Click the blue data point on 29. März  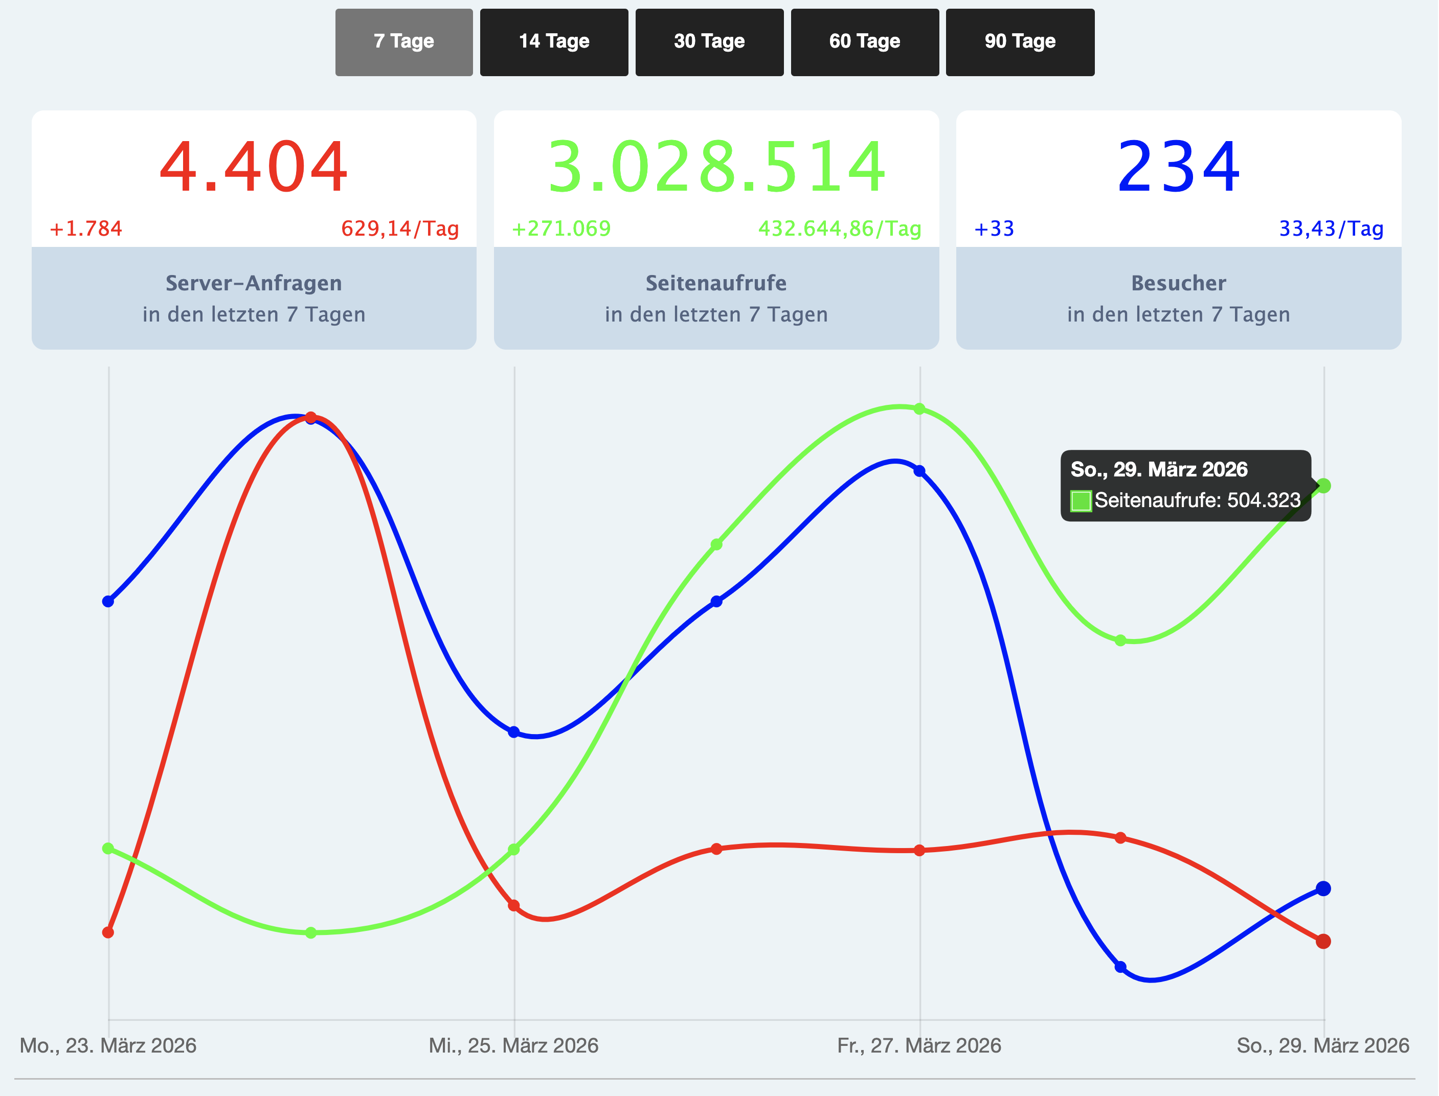[1323, 888]
